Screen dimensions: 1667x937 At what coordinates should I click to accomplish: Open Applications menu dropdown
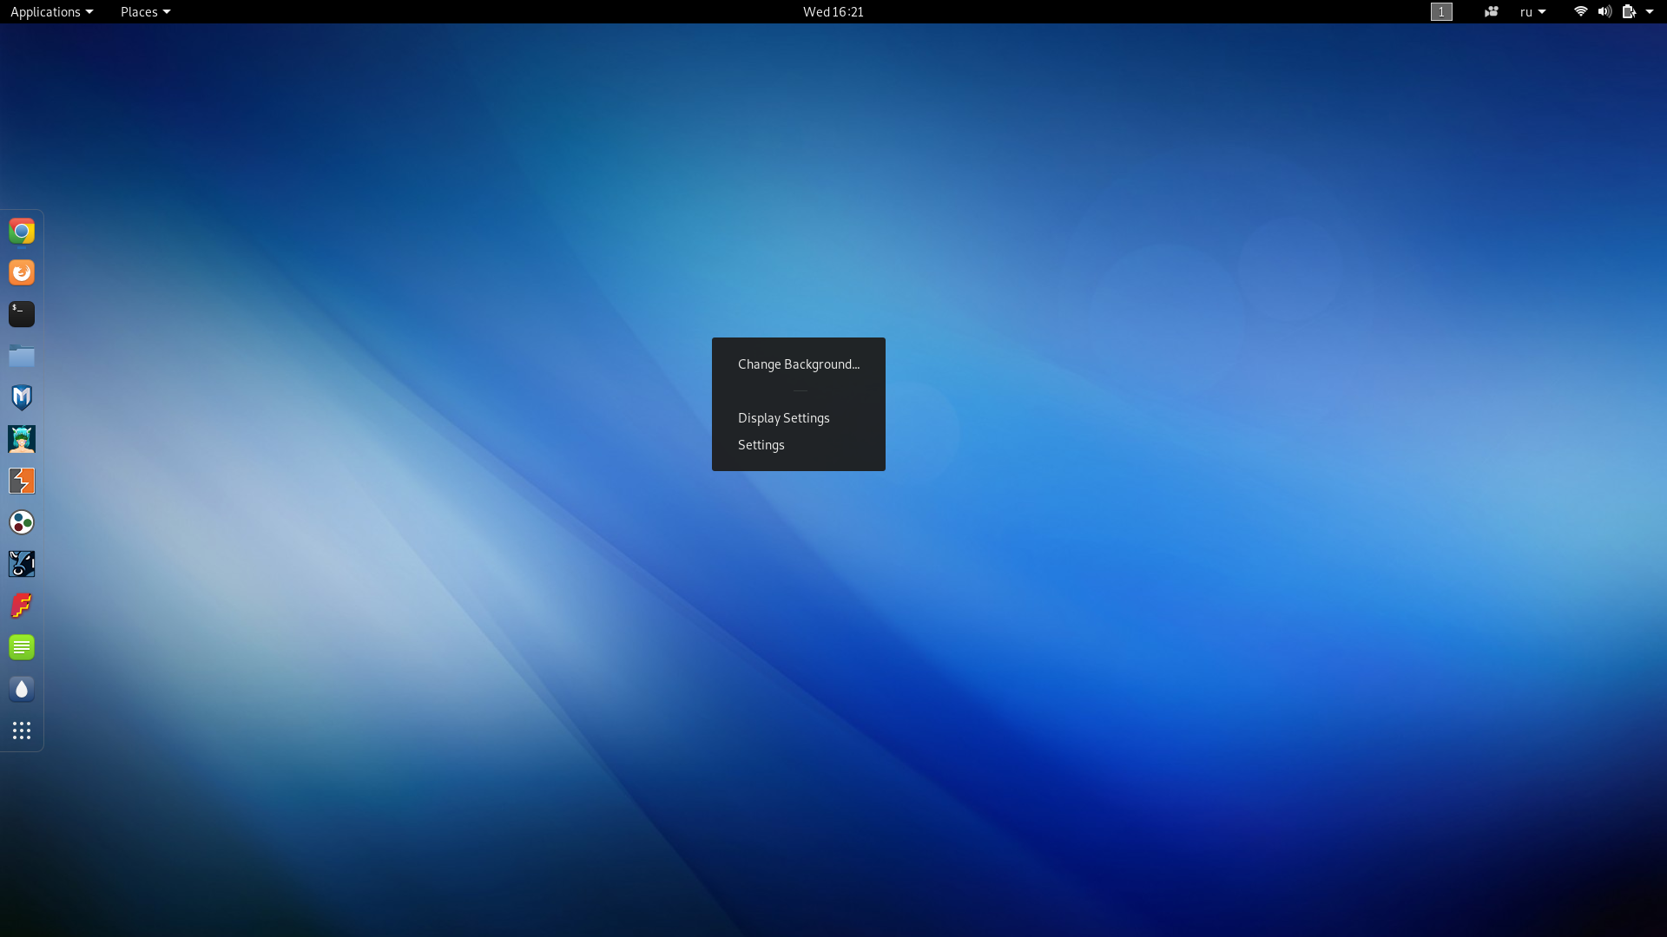coord(51,11)
